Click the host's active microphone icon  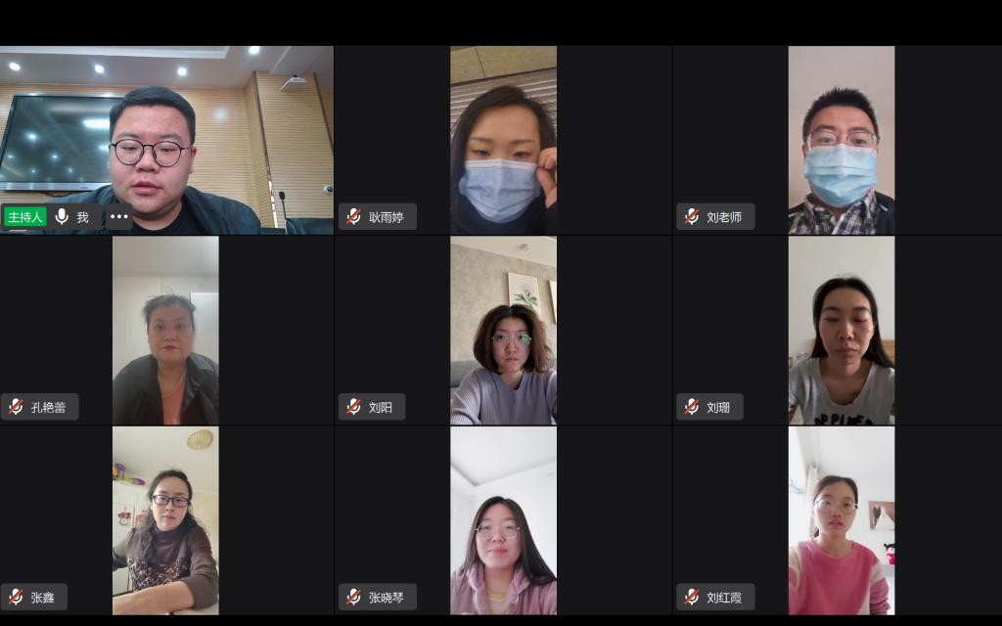click(x=62, y=216)
